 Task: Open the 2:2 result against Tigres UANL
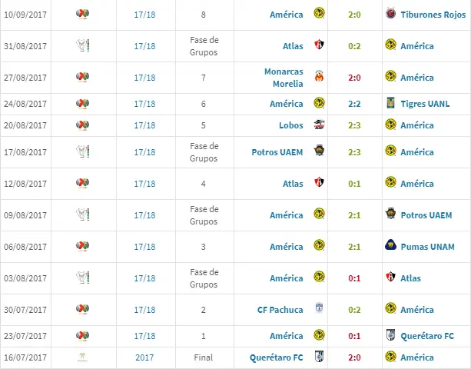[354, 104]
